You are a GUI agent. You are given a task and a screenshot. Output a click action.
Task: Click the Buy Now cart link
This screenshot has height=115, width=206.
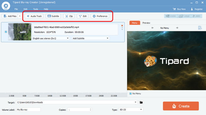tap(179, 9)
